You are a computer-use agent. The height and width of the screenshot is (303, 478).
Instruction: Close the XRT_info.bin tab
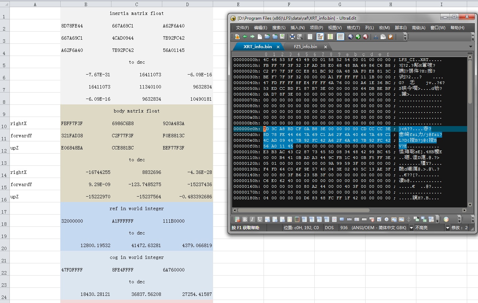(x=278, y=47)
